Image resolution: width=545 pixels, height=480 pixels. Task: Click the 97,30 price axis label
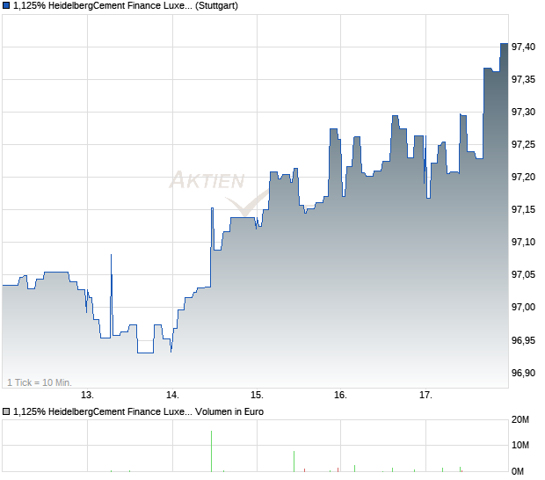tap(523, 112)
